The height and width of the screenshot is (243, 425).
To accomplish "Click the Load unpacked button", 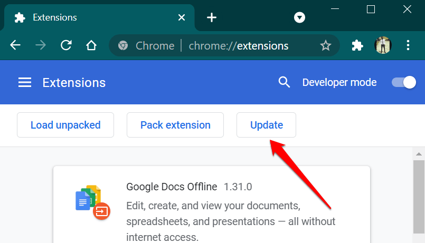I will click(65, 125).
